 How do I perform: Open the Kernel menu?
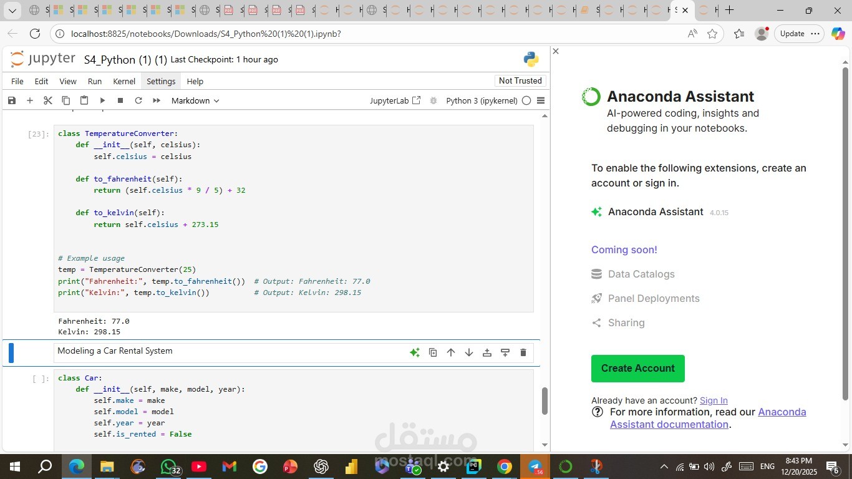click(123, 81)
